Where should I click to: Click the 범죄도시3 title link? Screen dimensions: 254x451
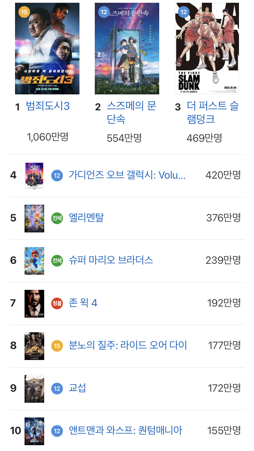point(48,106)
